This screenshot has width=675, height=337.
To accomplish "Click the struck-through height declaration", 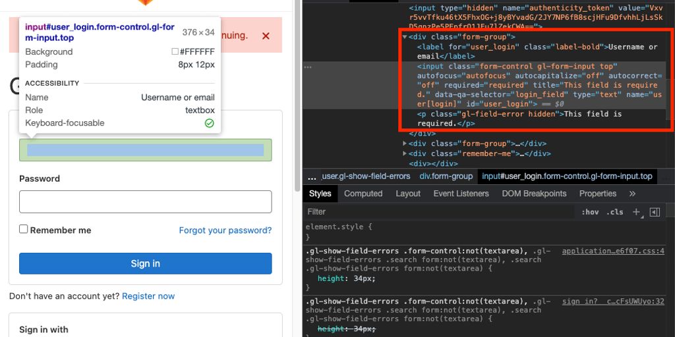I will (347, 329).
